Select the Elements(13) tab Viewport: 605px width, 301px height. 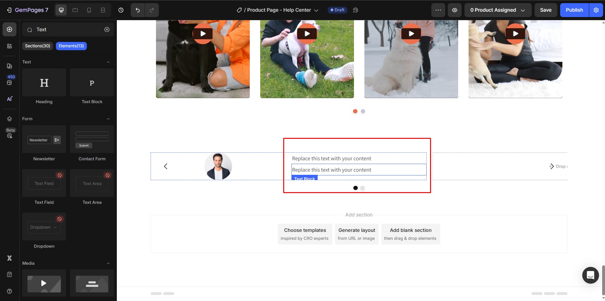tap(71, 46)
